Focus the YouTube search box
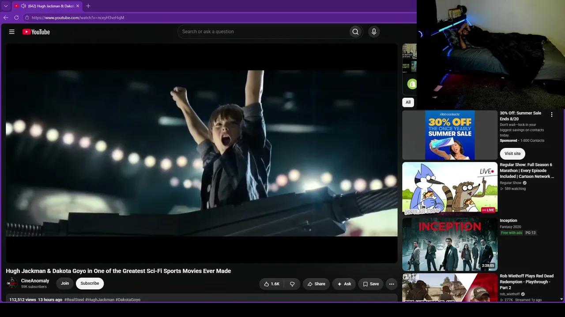 pos(263,32)
